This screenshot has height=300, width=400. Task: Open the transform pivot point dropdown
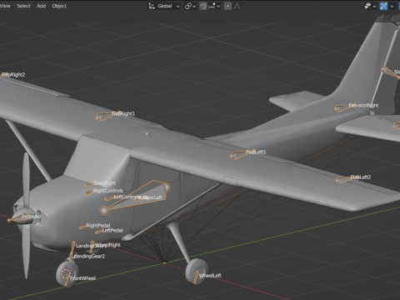pos(190,6)
